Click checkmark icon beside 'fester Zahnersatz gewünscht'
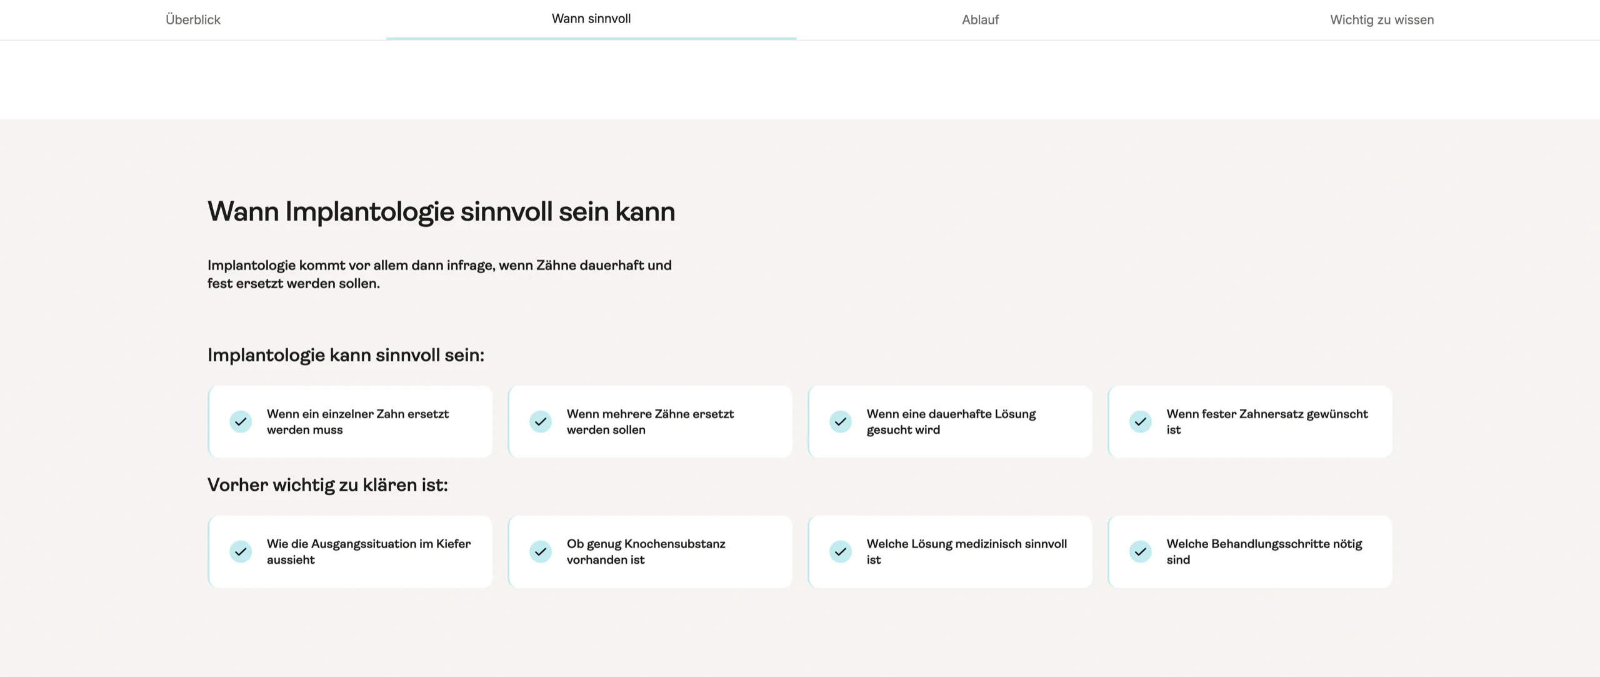The height and width of the screenshot is (677, 1600). 1141,422
